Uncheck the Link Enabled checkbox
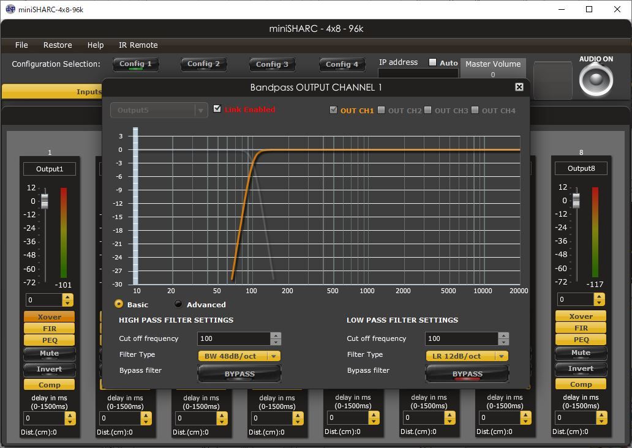Image resolution: width=632 pixels, height=448 pixels. coord(217,109)
